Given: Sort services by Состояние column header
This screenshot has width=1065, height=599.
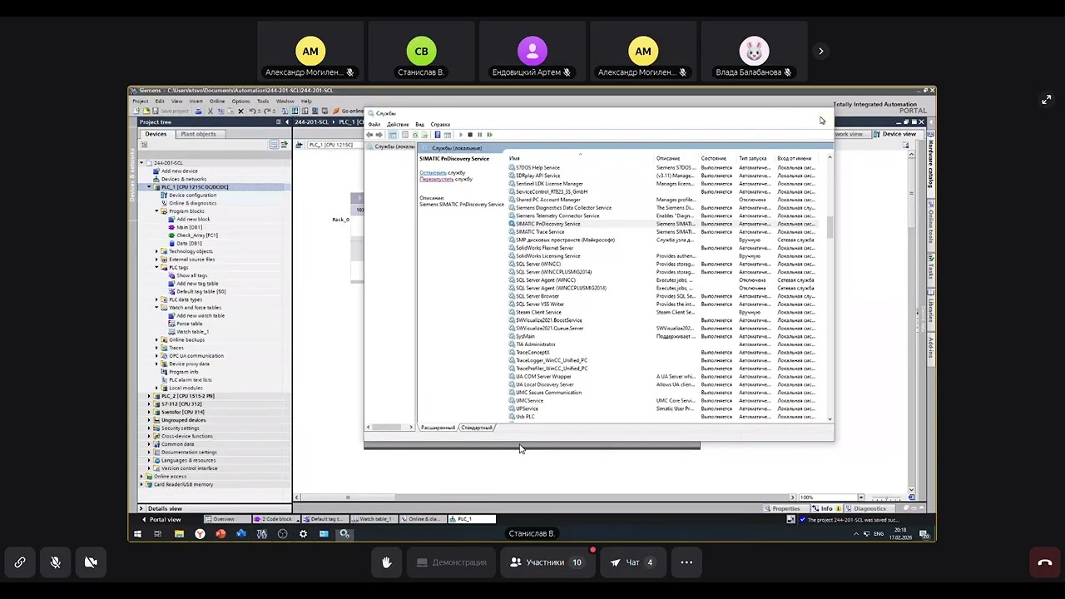Looking at the screenshot, I should click(x=714, y=158).
